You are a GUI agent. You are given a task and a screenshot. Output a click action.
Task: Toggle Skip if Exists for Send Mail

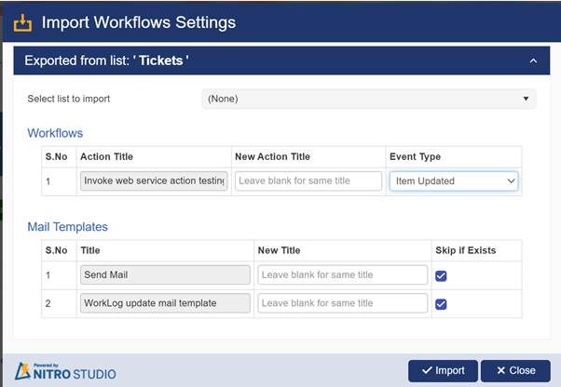click(442, 275)
